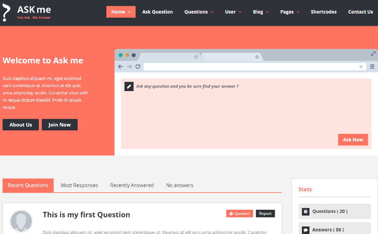
Task: Click the browser mockup address bar
Action: tap(255, 66)
